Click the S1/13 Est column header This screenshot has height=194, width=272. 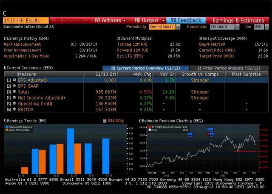[x=100, y=74]
